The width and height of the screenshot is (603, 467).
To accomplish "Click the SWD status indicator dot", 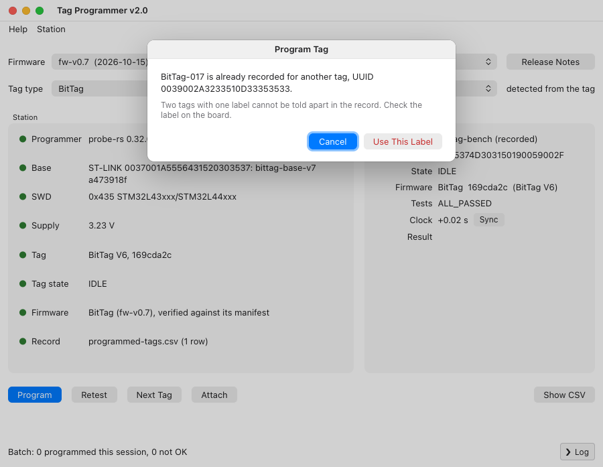I will tap(23, 196).
